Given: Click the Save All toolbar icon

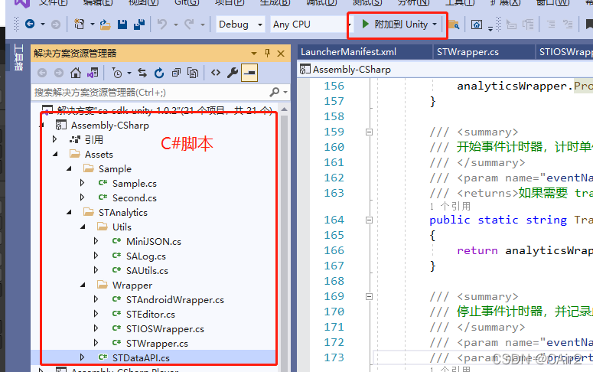Looking at the screenshot, I should [x=138, y=24].
